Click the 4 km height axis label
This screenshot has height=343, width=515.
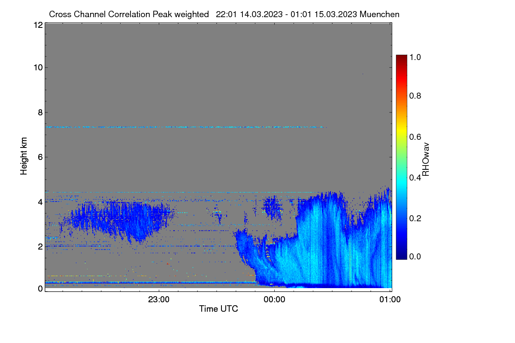40,201
